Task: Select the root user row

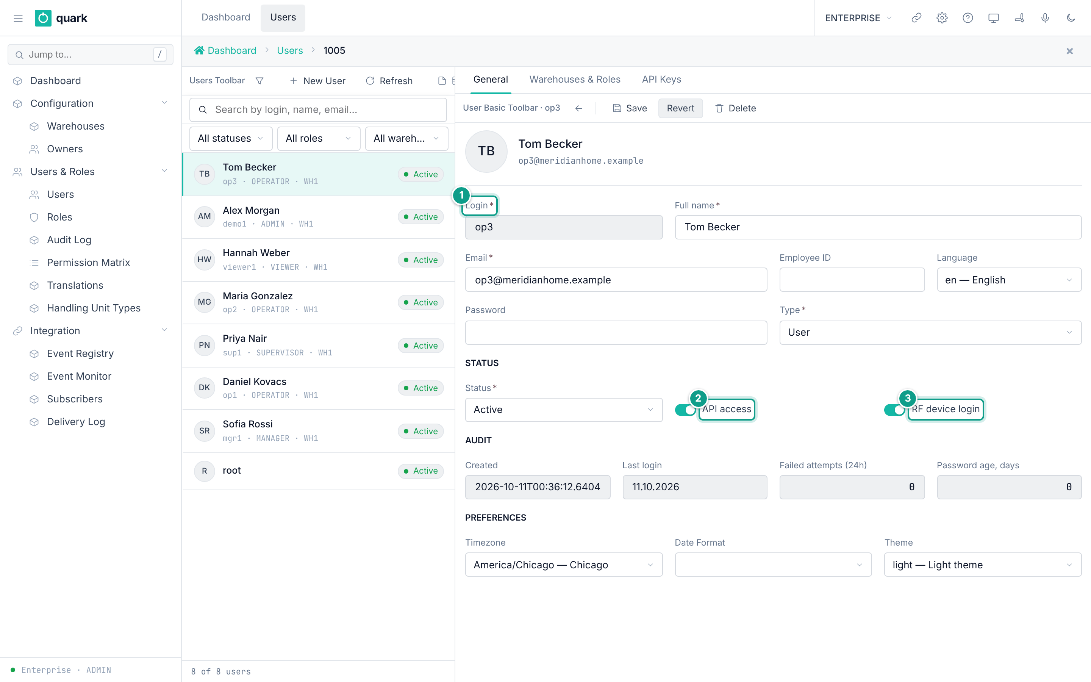Action: (318, 471)
